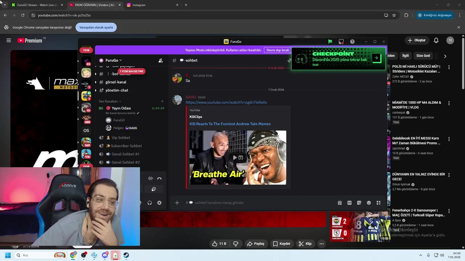Select the Size özel filter chip
Viewport: 465px width, 261px height.
[x=423, y=56]
